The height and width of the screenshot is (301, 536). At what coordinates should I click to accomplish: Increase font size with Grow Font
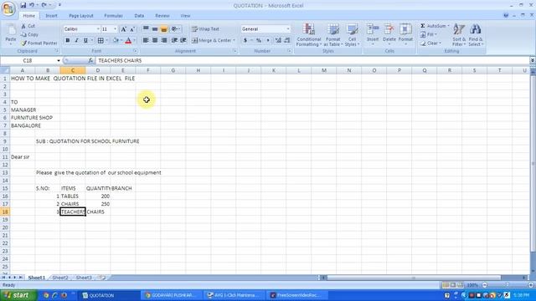click(x=123, y=29)
